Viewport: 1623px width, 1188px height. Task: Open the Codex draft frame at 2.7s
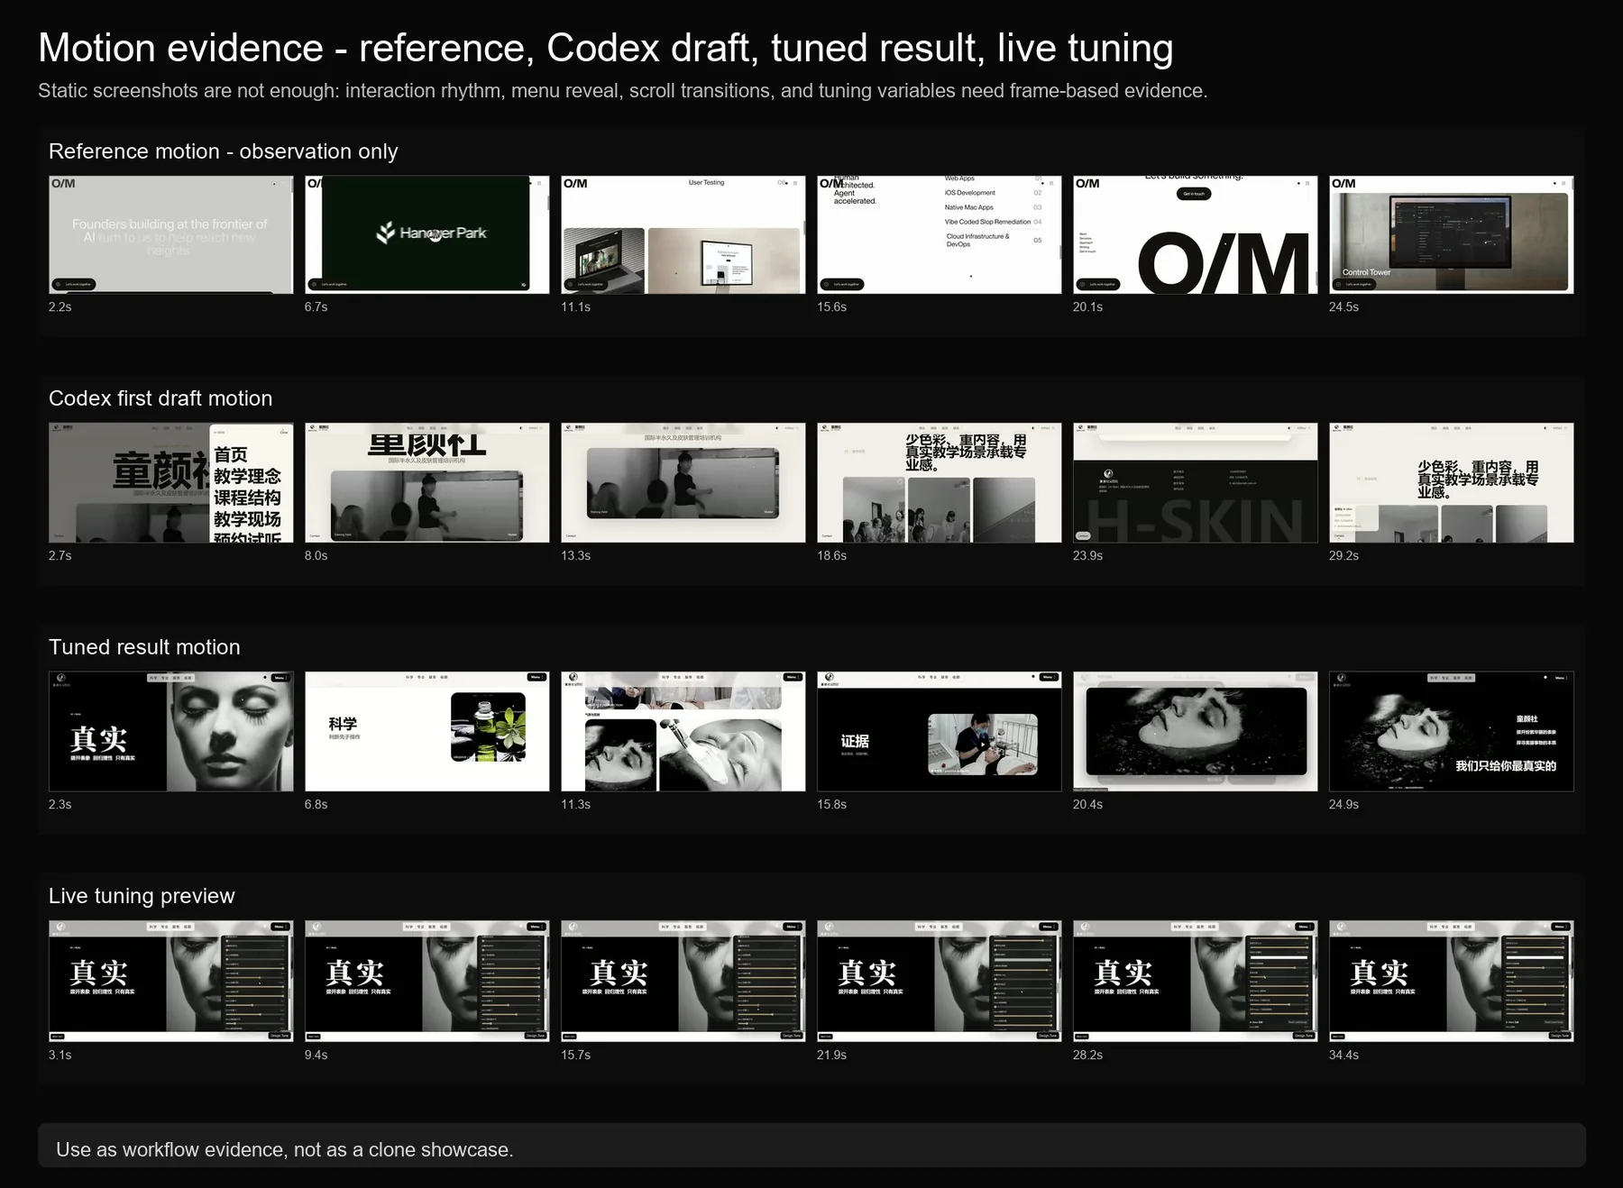point(171,482)
